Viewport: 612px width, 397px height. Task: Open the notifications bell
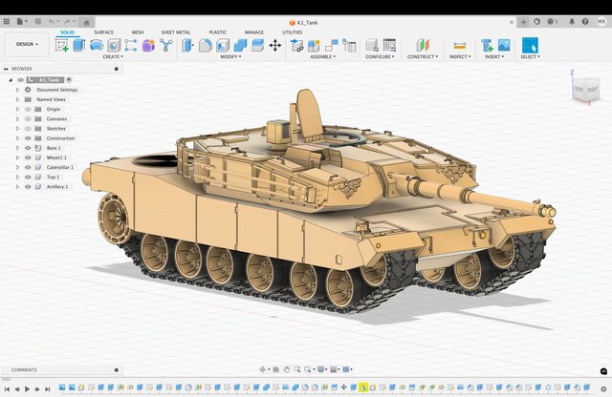click(x=572, y=22)
